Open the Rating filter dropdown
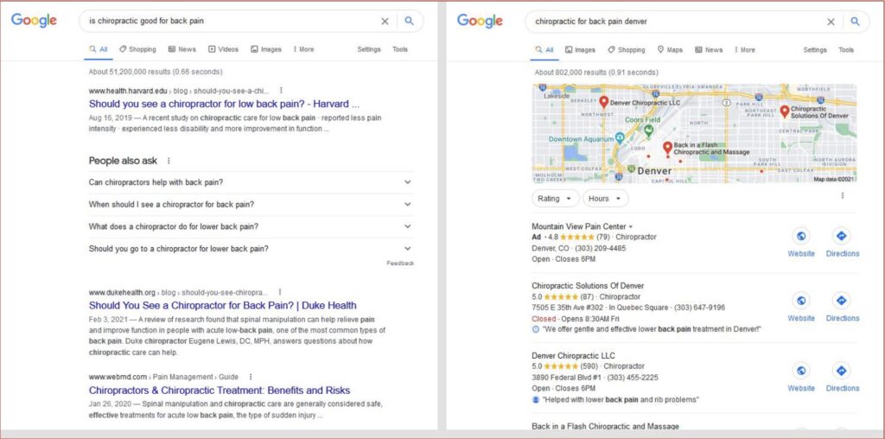This screenshot has width=885, height=439. (x=555, y=198)
